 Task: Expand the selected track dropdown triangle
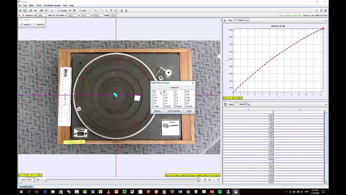(19, 15)
